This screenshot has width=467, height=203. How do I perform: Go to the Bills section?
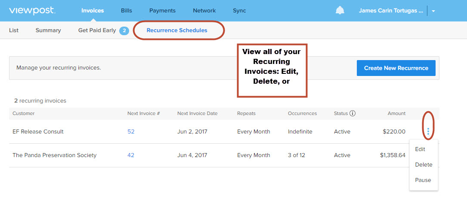pyautogui.click(x=127, y=11)
